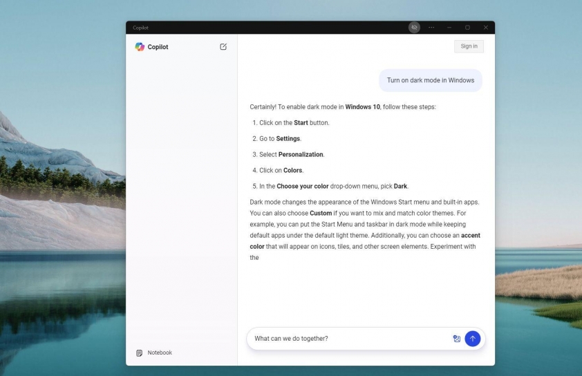Click the bold "Personalization" word in step 3
Screen dimensions: 582x376
pyautogui.click(x=301, y=155)
